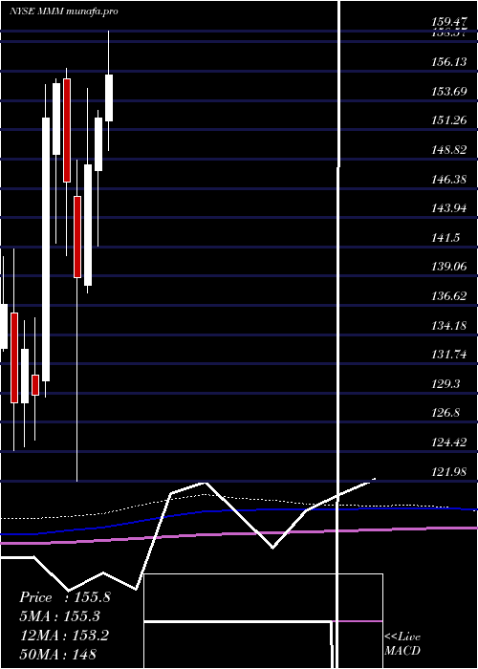Viewport: 478px width, 669px height.
Task: Click the red candlestick with long lower wick to 122
Action: [x=77, y=237]
